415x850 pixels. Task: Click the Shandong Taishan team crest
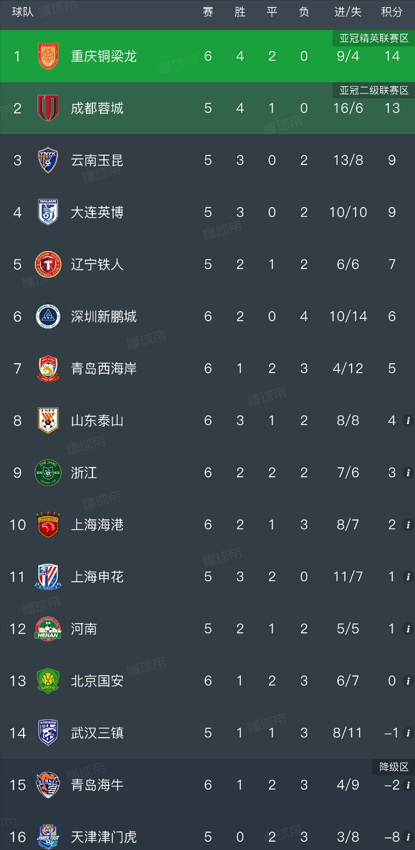click(x=48, y=420)
